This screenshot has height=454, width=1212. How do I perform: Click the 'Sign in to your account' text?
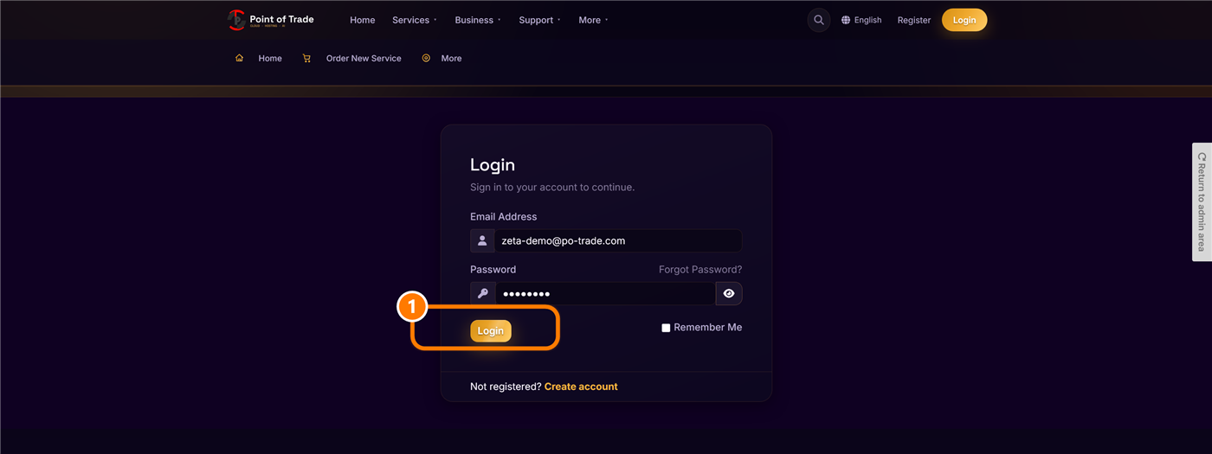coord(552,187)
